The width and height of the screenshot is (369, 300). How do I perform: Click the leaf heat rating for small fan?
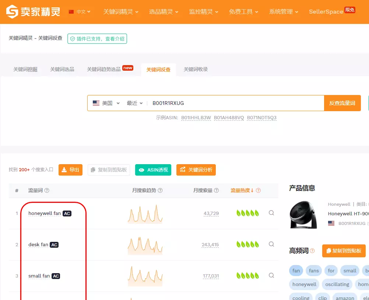[247, 276]
